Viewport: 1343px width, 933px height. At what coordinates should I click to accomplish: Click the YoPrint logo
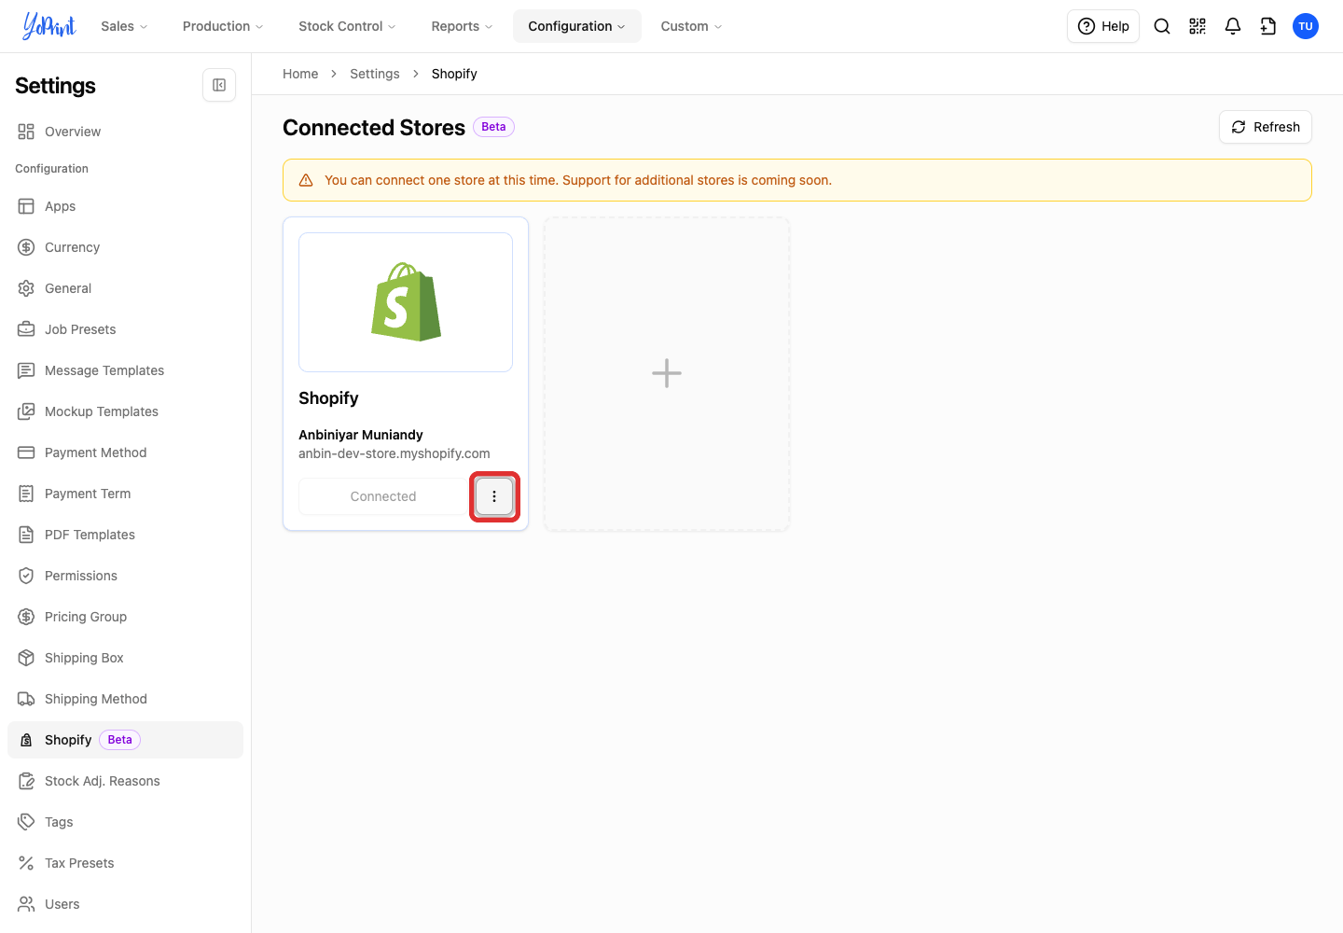point(49,26)
